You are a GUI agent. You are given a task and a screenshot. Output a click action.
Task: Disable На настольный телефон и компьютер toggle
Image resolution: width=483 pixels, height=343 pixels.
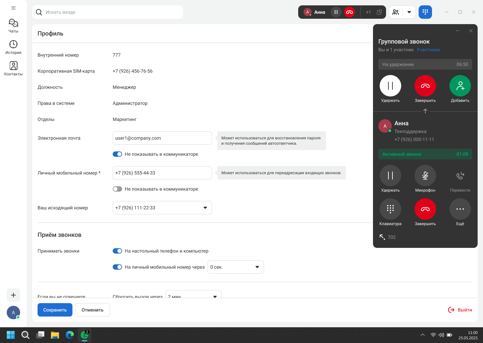pyautogui.click(x=117, y=251)
